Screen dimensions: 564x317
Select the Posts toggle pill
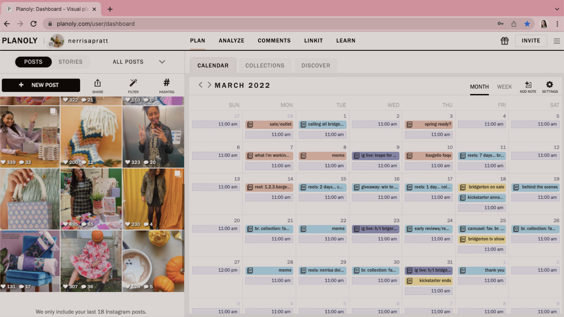click(33, 62)
